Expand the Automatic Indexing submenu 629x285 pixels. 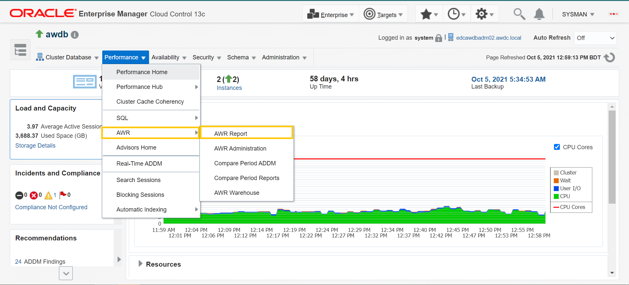pos(151,210)
